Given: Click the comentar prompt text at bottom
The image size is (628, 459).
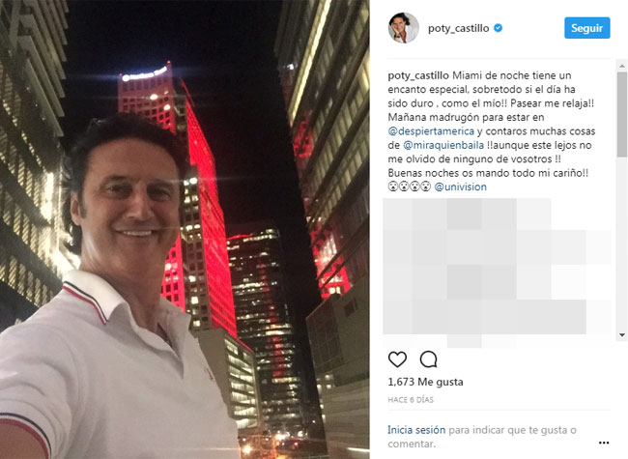Looking at the screenshot, I should (x=412, y=445).
